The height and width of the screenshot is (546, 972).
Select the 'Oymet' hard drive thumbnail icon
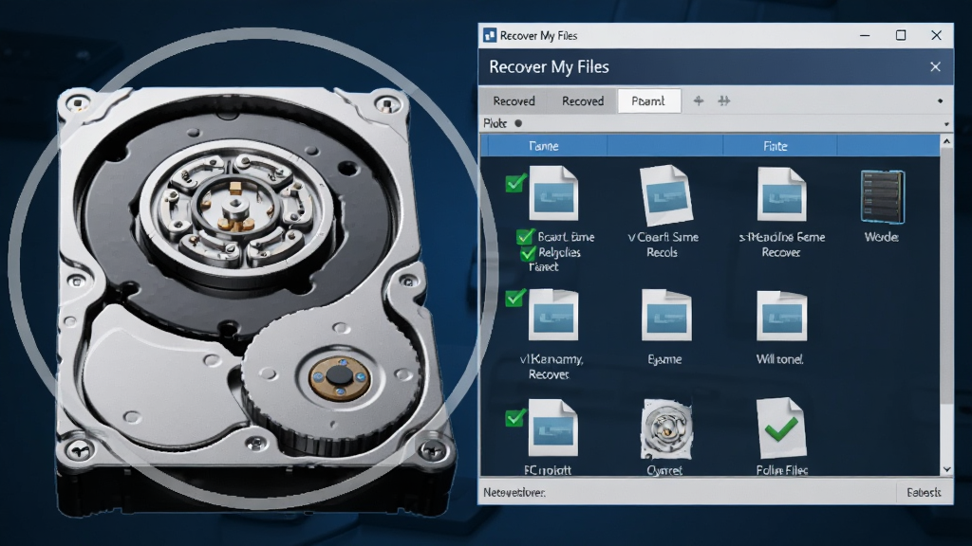tap(665, 429)
